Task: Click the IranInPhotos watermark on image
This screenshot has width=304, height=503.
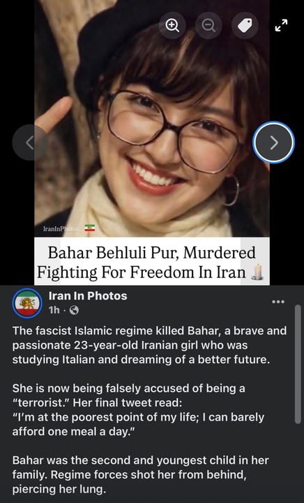Action: 61,228
